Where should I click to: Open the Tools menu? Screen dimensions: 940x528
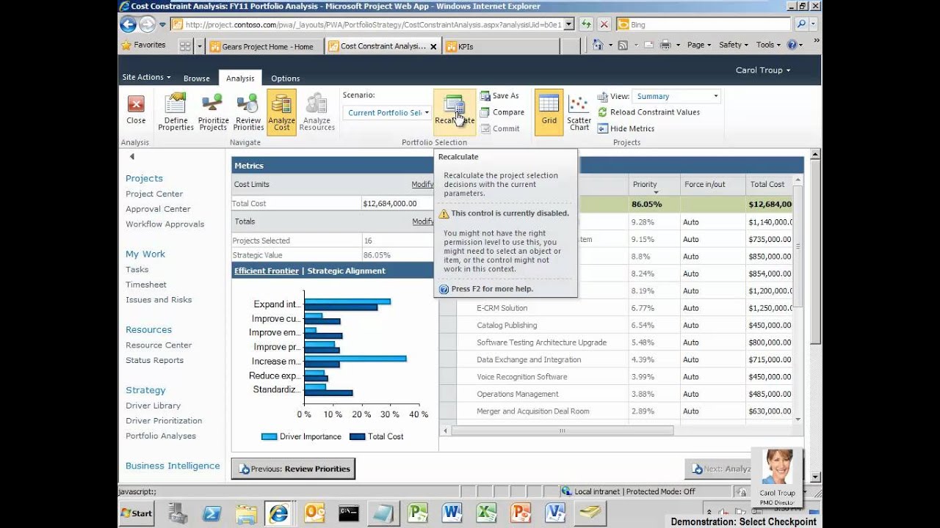click(x=768, y=45)
